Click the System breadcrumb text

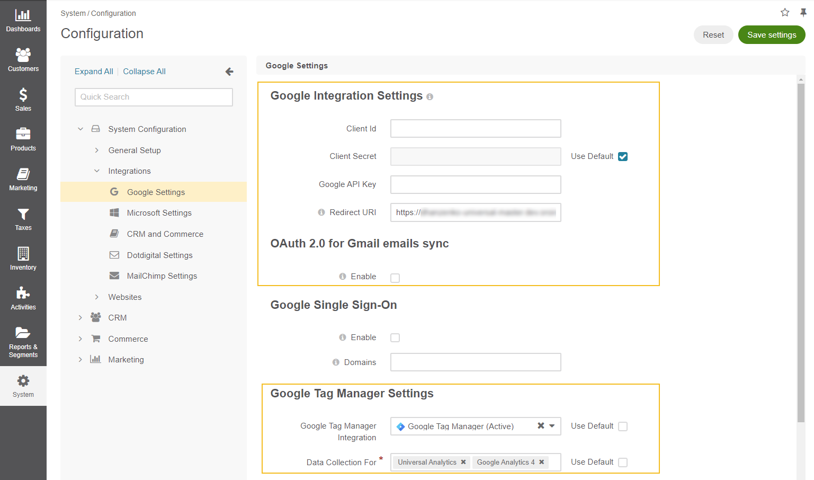(x=73, y=13)
